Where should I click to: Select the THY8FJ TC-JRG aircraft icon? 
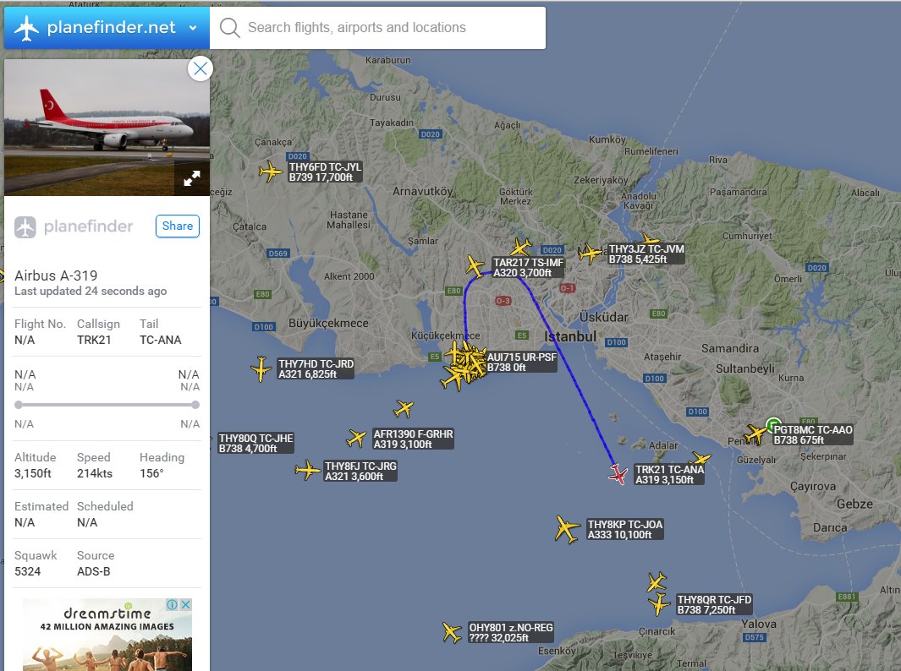point(308,470)
